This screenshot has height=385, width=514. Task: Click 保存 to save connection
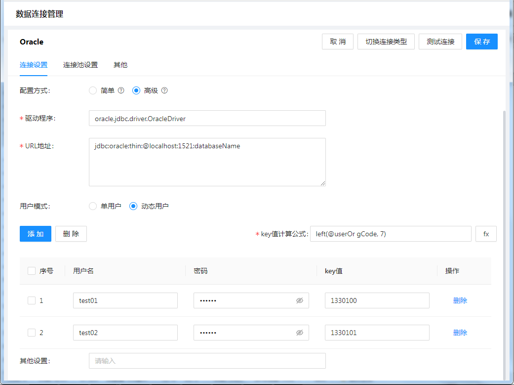481,42
